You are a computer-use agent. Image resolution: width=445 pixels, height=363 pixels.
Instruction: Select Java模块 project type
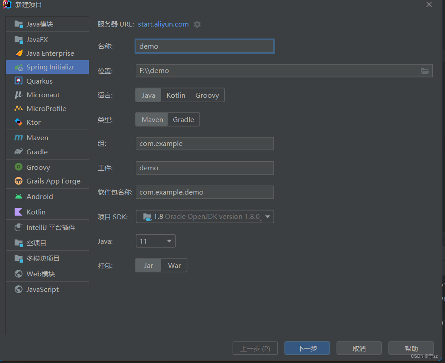point(47,24)
